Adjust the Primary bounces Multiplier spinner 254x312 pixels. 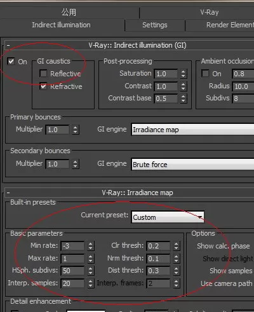(76, 130)
